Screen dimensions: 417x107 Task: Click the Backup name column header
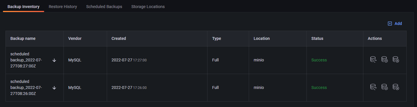pyautogui.click(x=23, y=38)
